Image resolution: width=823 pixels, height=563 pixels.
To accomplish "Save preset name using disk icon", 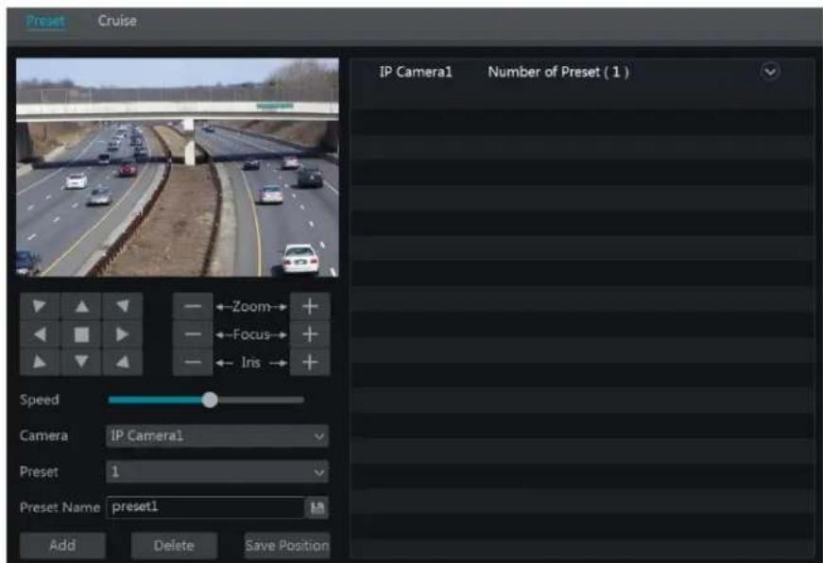I will click(x=317, y=507).
